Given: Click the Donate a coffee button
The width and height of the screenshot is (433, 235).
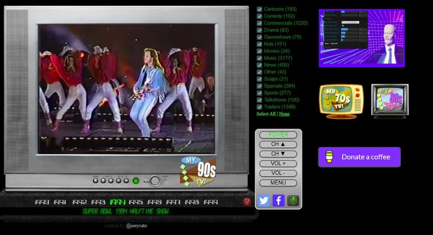Looking at the screenshot, I should click(x=359, y=157).
